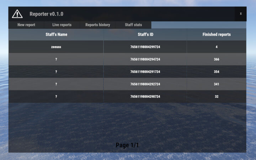The width and height of the screenshot is (256, 160).
Task: Click staff ID 76561198004291724
Action: 145,72
